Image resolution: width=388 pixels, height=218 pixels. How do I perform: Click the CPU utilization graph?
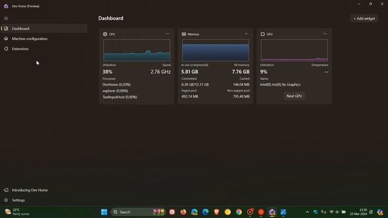tap(136, 50)
